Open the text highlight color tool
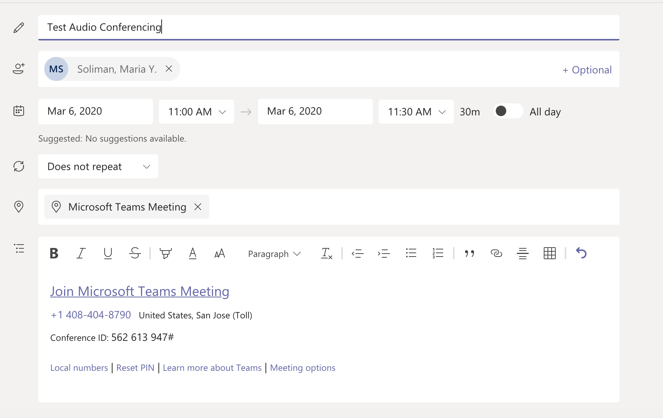663x418 pixels. [165, 254]
